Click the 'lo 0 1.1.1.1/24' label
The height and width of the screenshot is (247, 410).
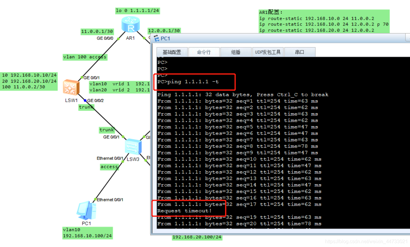(138, 11)
